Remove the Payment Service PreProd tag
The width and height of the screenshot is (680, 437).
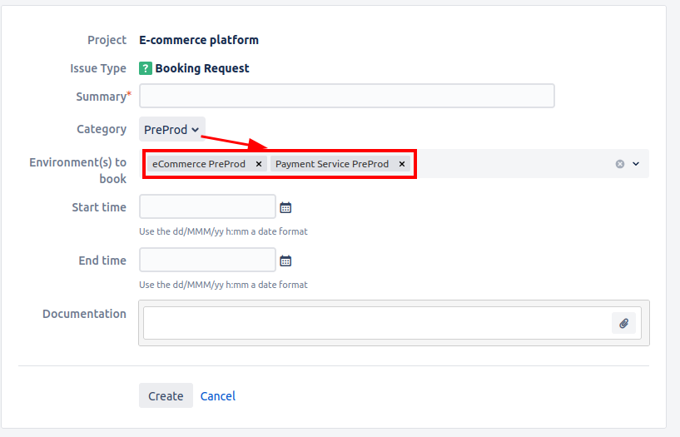pos(402,164)
